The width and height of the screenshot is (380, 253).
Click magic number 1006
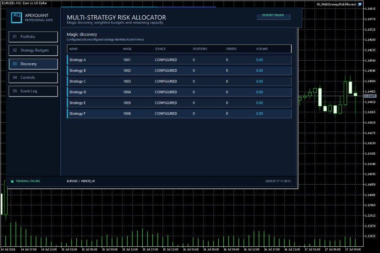click(x=127, y=113)
